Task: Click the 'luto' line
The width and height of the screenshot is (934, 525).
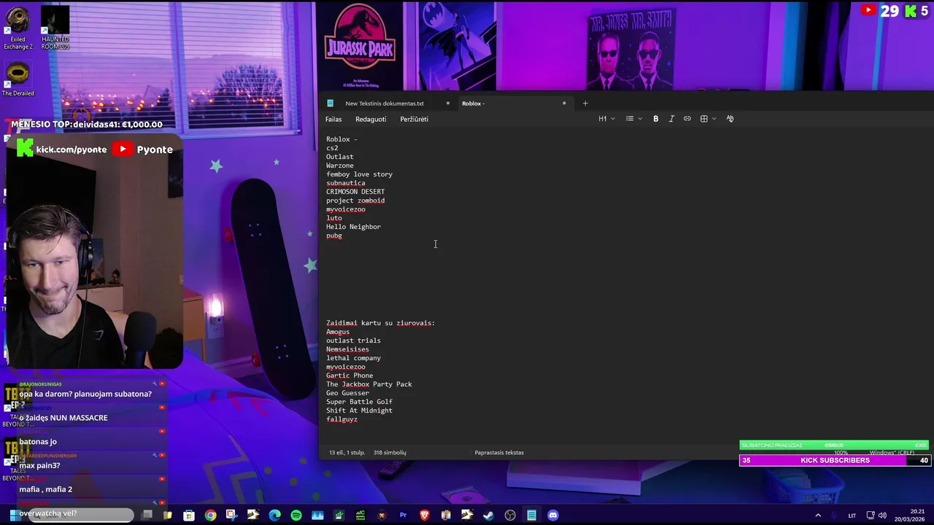Action: pos(334,218)
